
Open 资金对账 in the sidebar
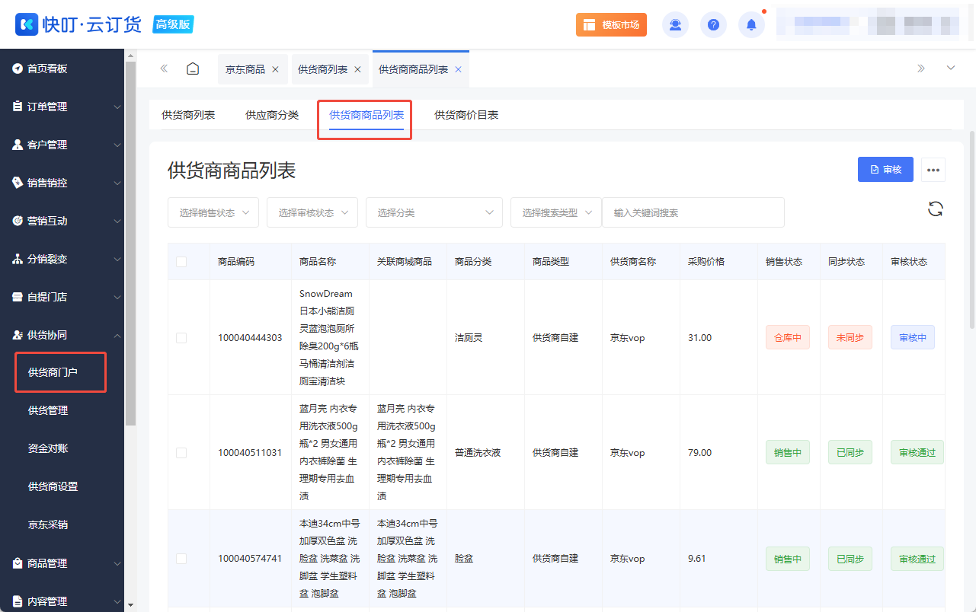click(48, 448)
